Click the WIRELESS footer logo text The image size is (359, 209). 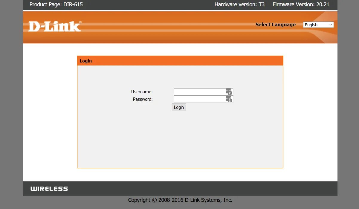[x=49, y=189]
